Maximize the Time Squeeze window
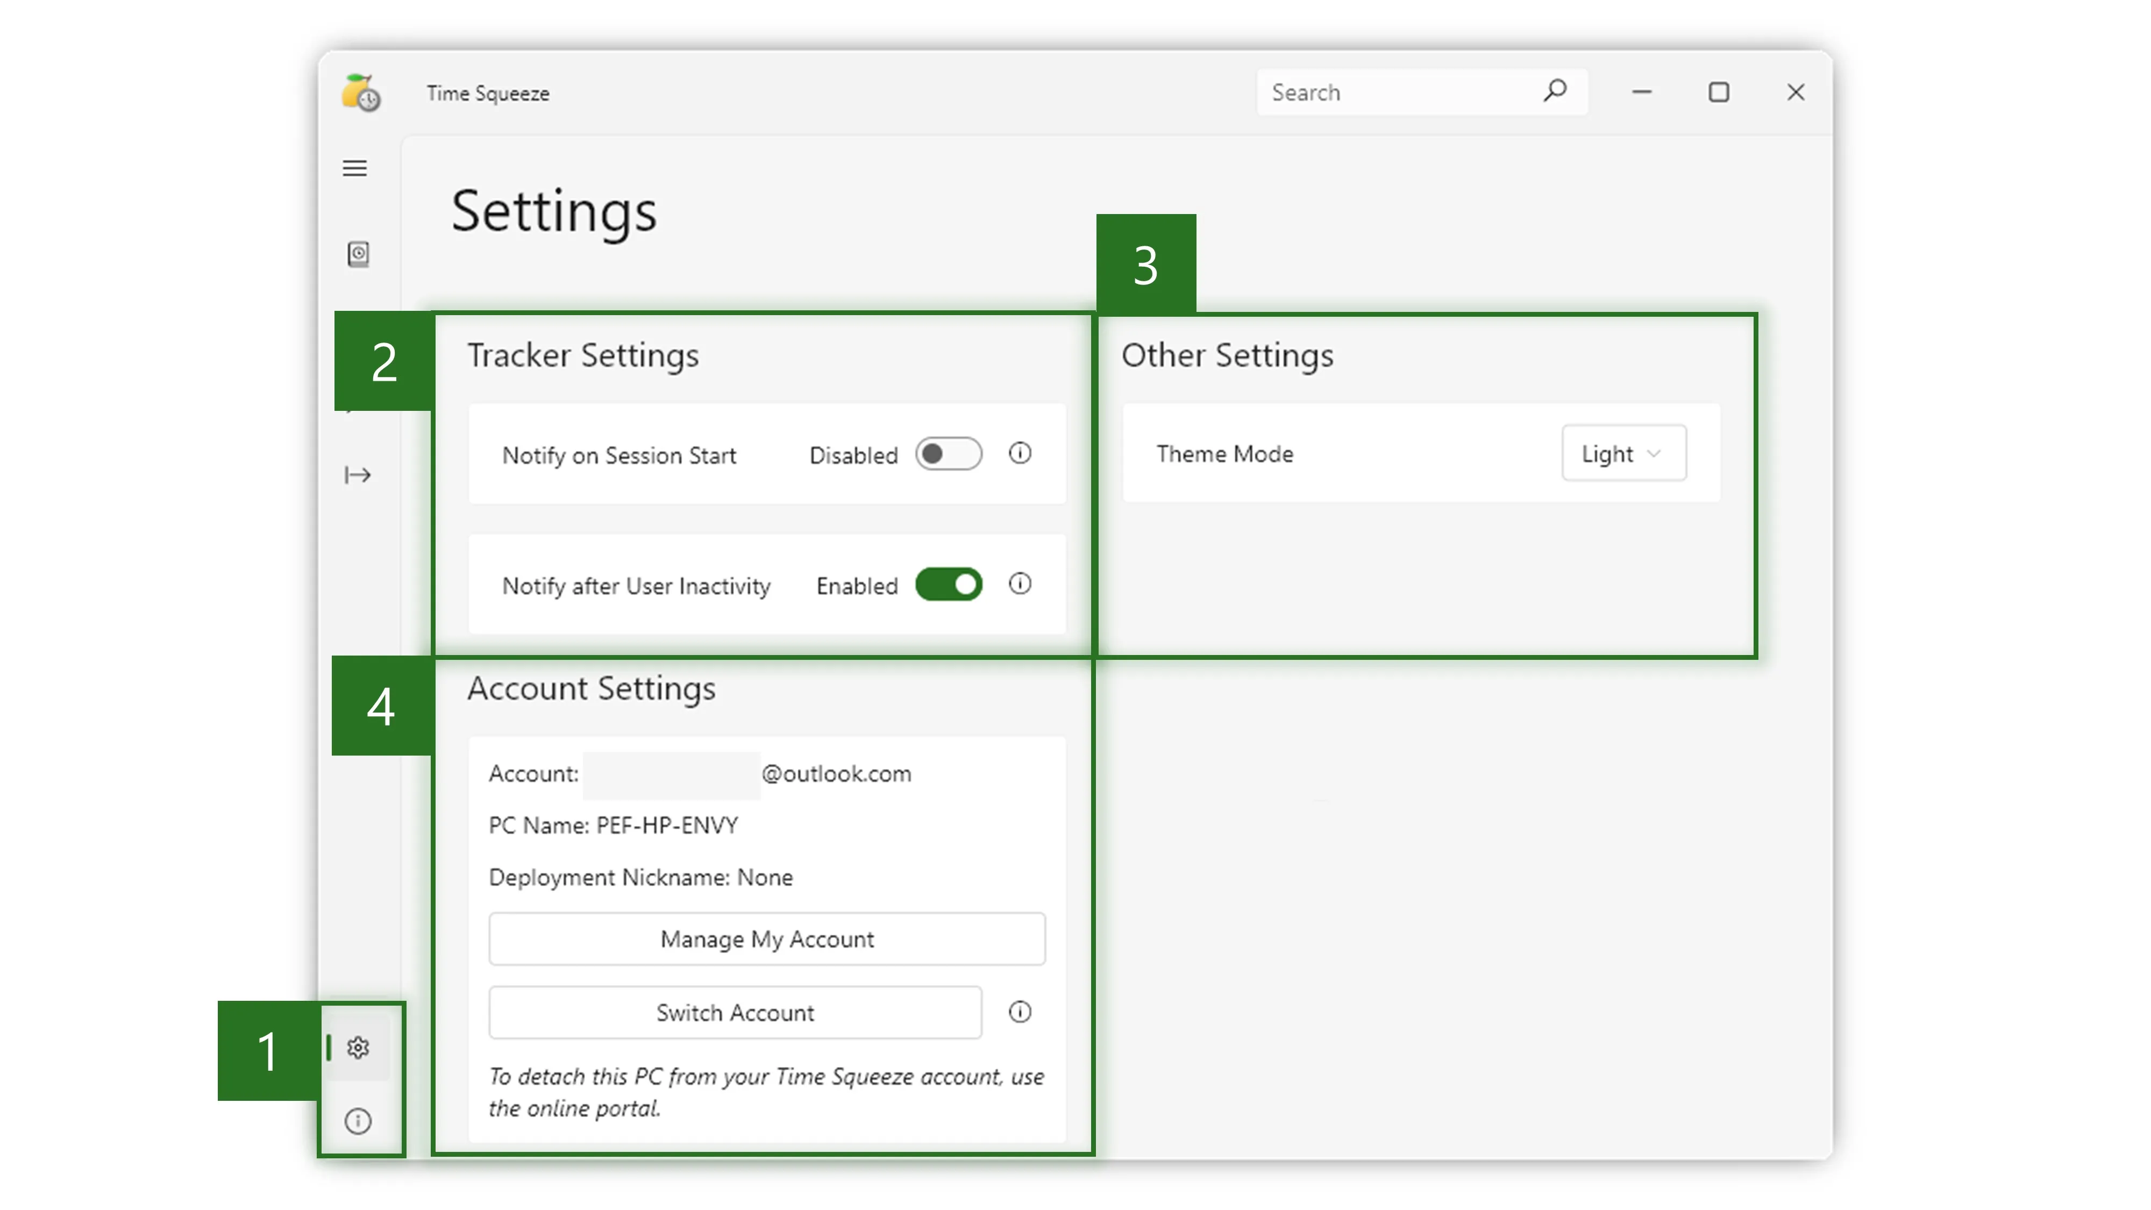 (1719, 92)
